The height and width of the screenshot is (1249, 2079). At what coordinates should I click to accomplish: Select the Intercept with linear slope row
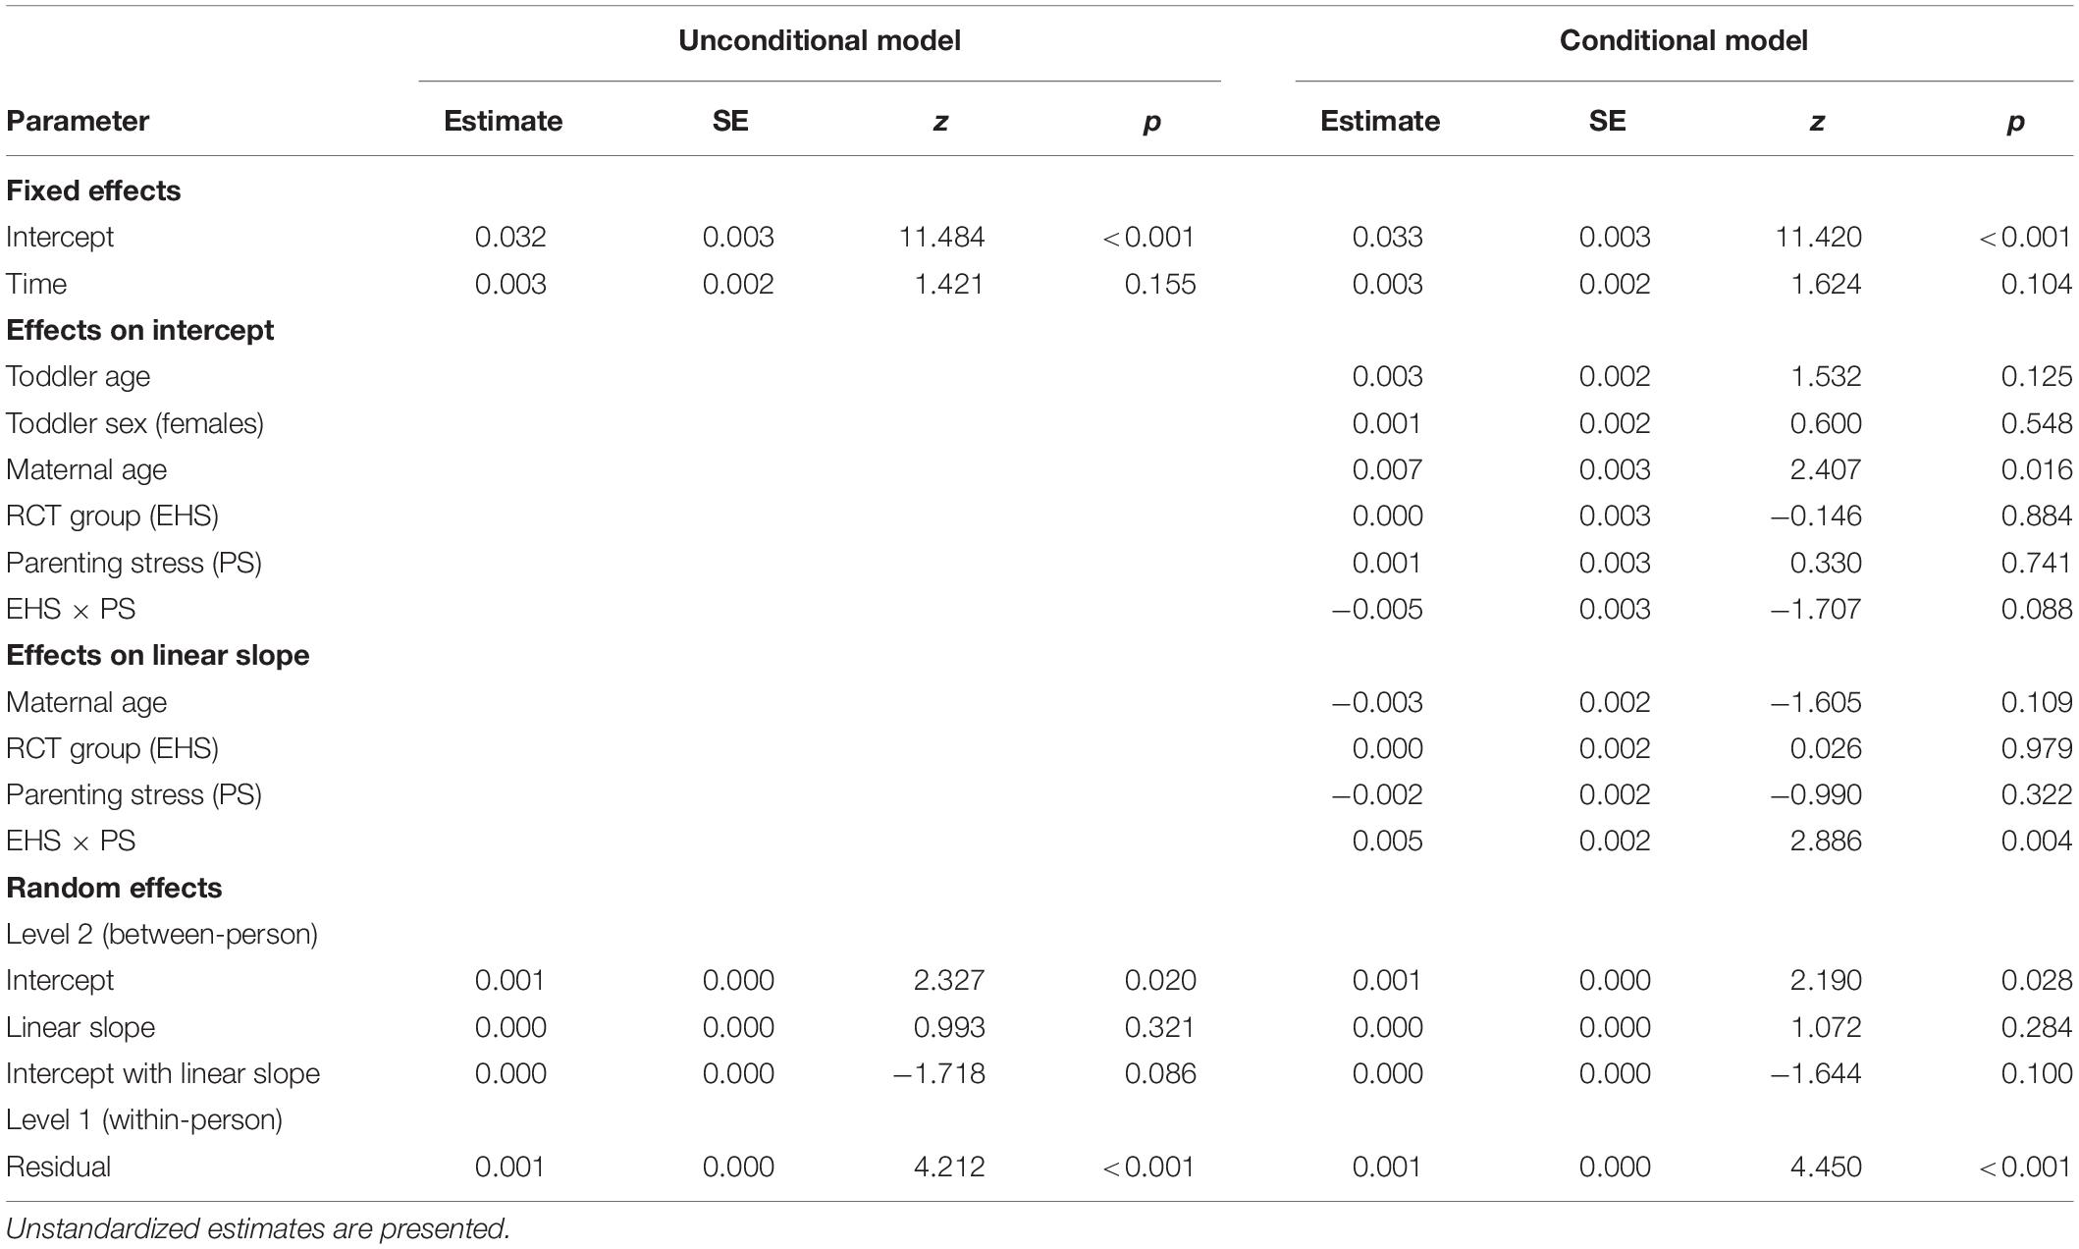click(x=163, y=1073)
